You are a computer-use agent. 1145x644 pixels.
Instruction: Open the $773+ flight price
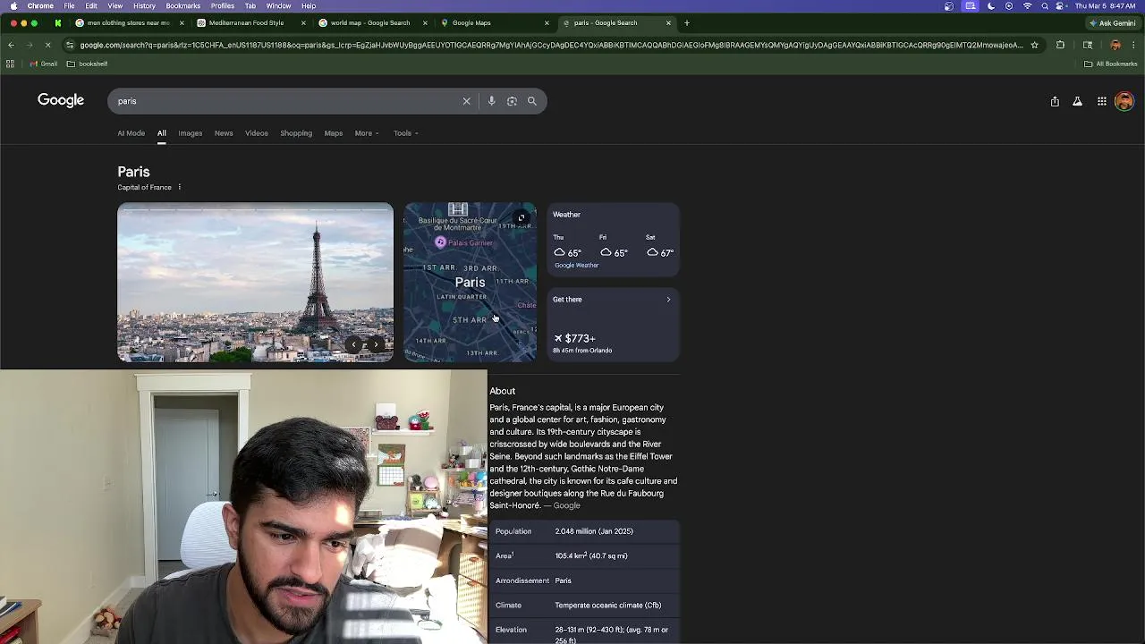[574, 338]
